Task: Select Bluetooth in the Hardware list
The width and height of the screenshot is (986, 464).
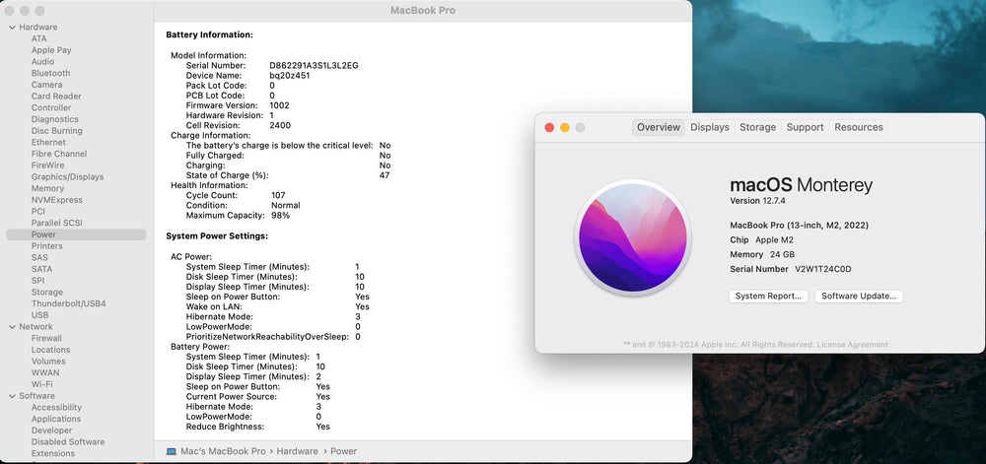Action: (50, 73)
